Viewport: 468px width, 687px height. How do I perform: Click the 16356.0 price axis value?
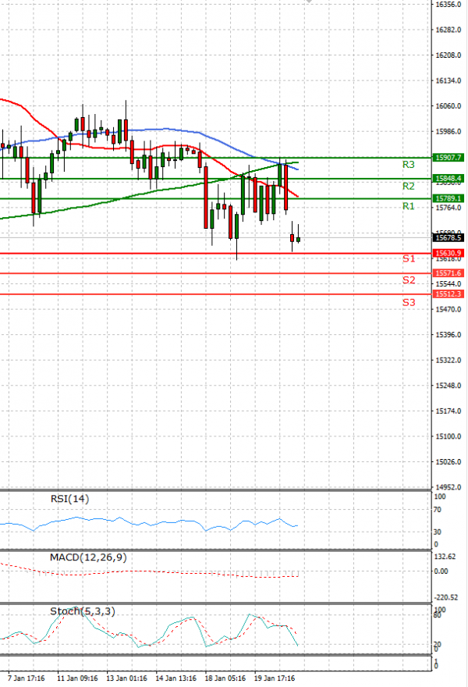448,5
